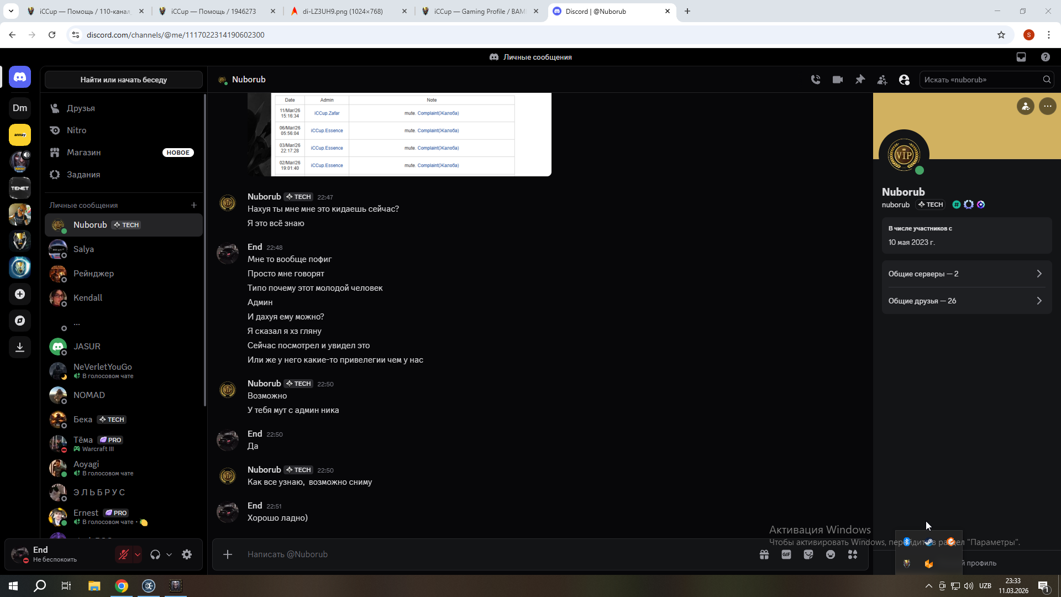This screenshot has height=597, width=1061.
Task: Open the Friends menu item
Action: [81, 108]
